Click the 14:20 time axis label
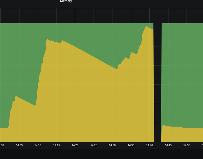The height and width of the screenshot is (159, 203). [75, 145]
